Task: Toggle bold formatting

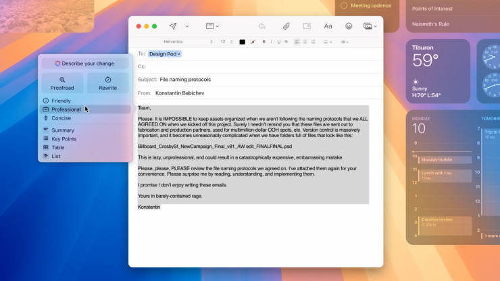Action: [x=264, y=42]
